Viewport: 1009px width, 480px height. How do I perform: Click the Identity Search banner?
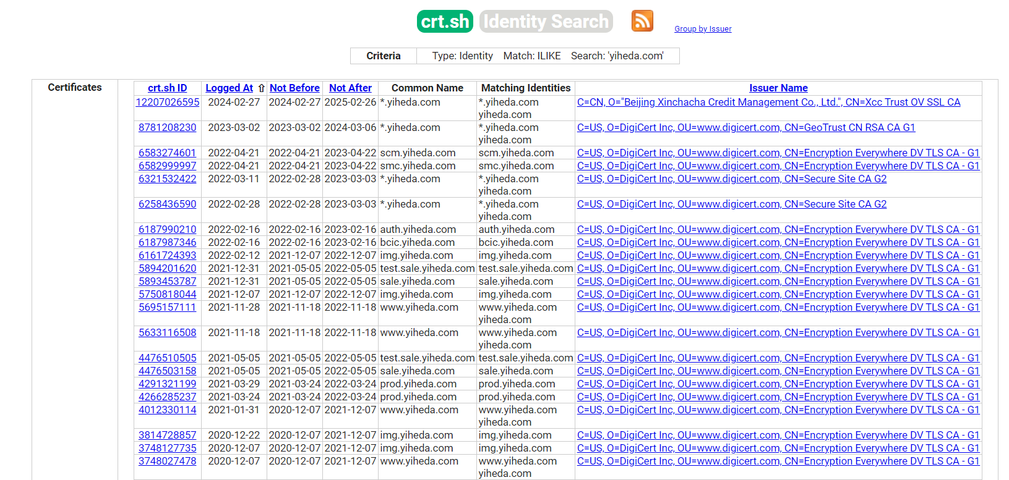pos(546,22)
